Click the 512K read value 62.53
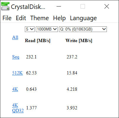Image resolution: width=119 pixels, height=118 pixels. pyautogui.click(x=31, y=73)
